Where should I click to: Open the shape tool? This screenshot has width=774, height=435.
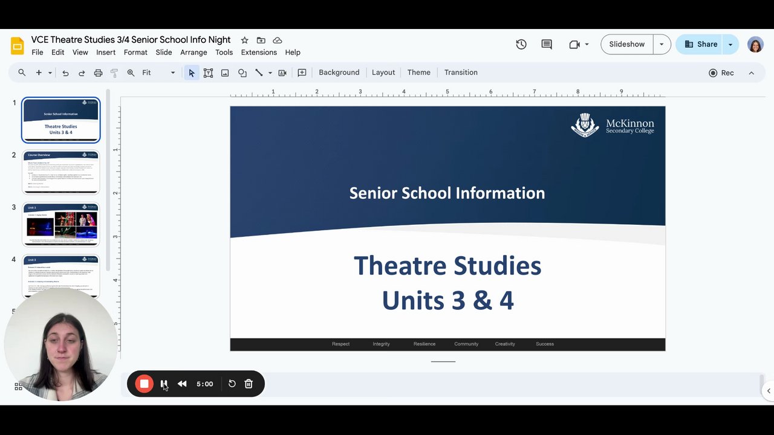pos(242,72)
